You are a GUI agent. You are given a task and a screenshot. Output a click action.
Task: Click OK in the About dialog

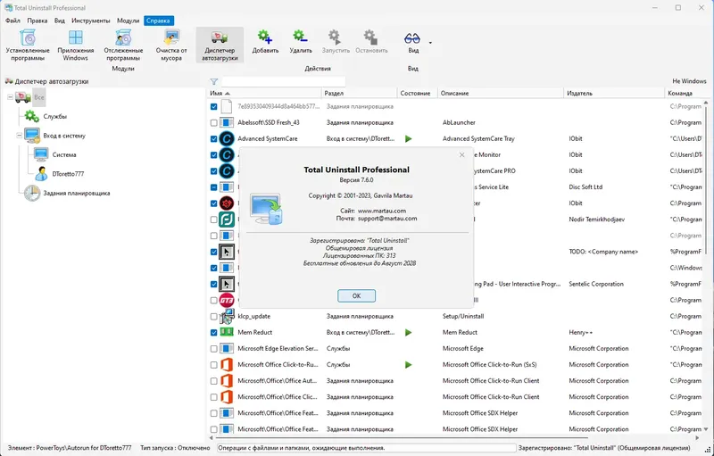pyautogui.click(x=356, y=295)
